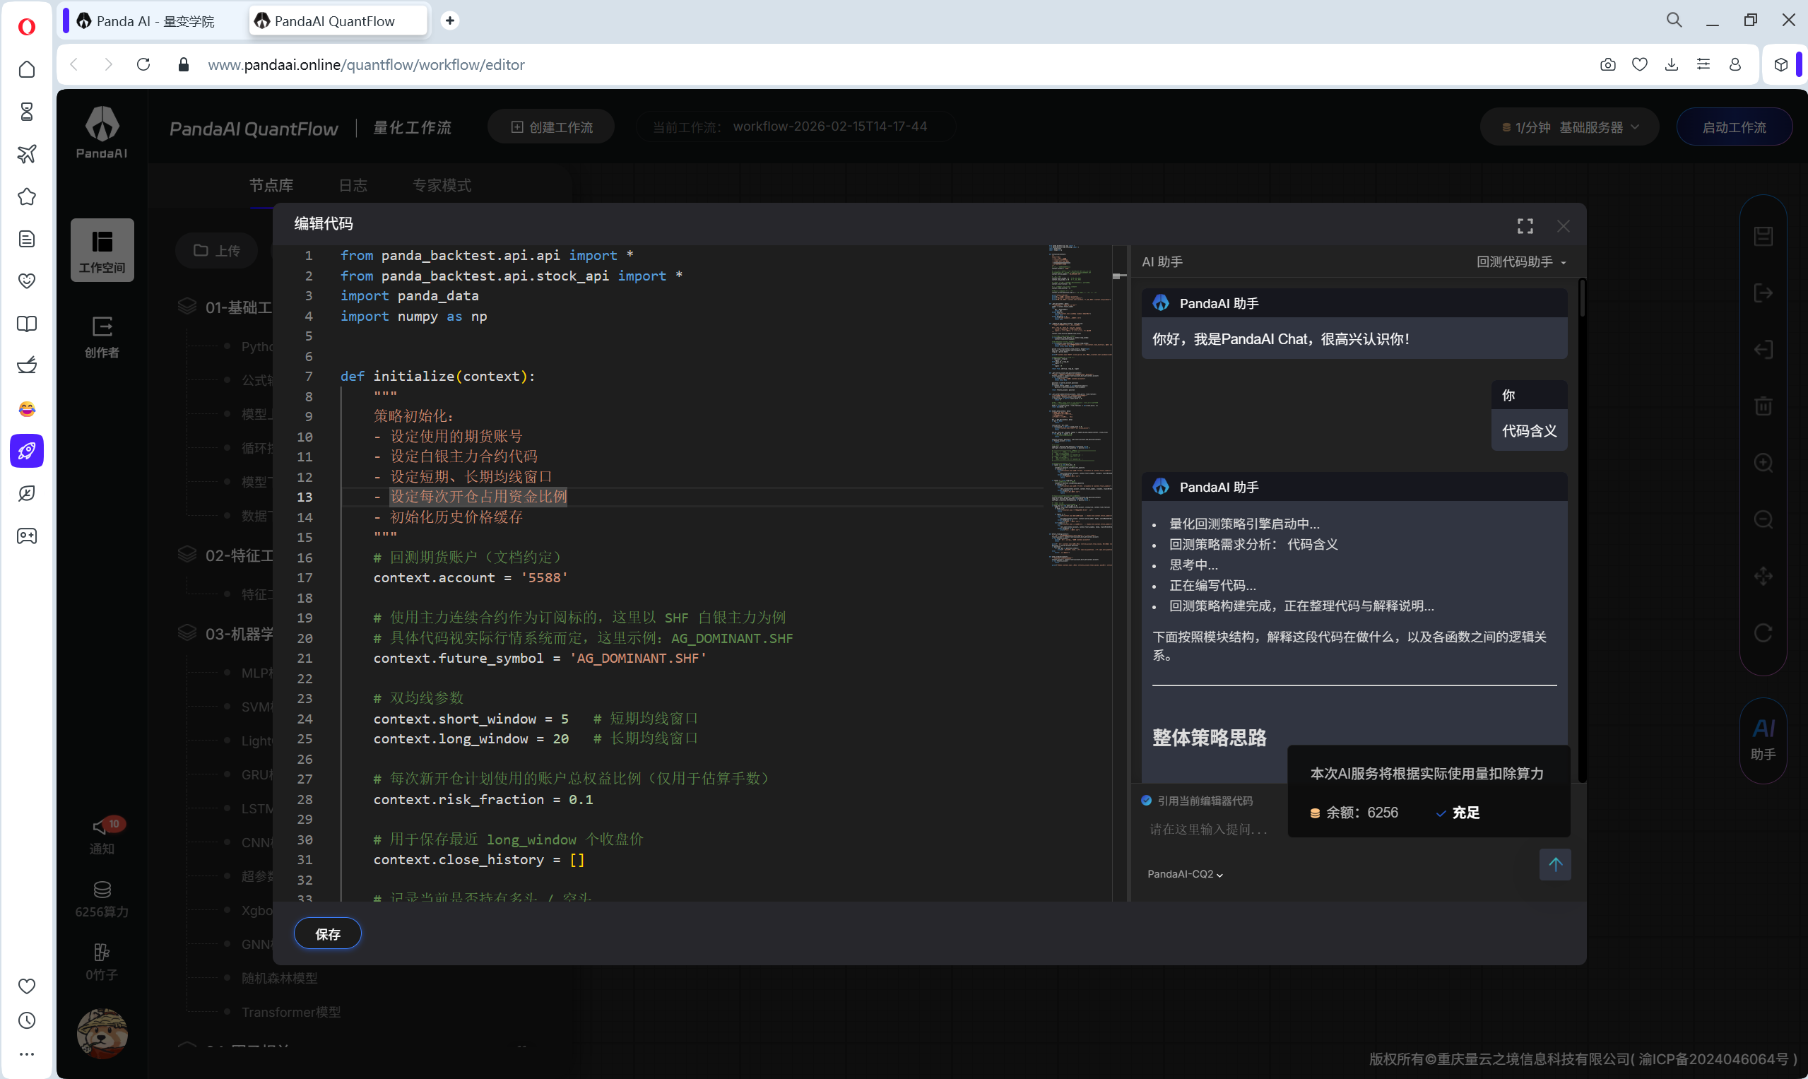Reload the current page

(x=143, y=64)
